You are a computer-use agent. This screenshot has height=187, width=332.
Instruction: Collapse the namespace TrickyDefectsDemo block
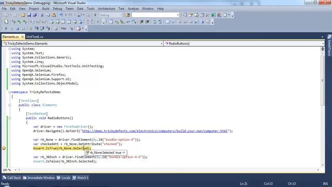9,92
